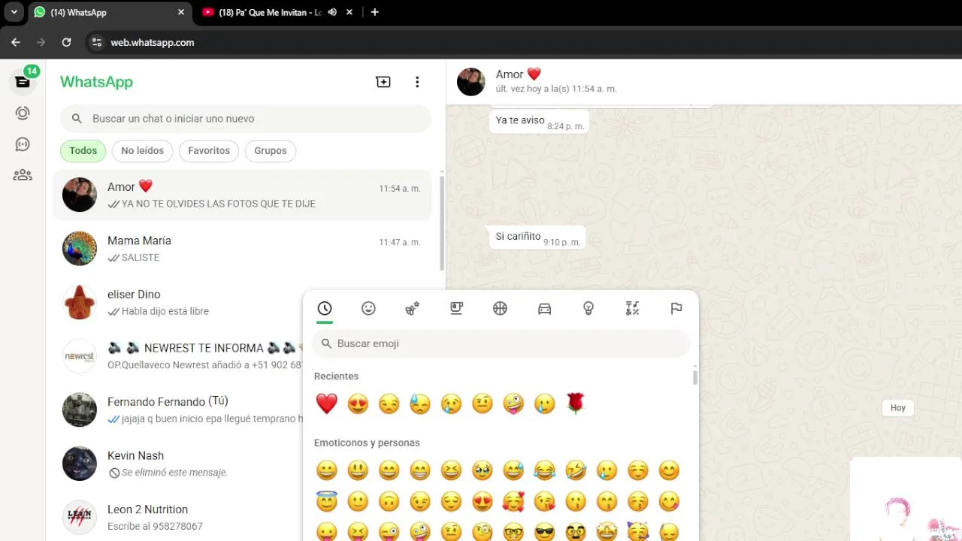Image resolution: width=962 pixels, height=541 pixels.
Task: Select the Todos filter chip
Action: 83,151
